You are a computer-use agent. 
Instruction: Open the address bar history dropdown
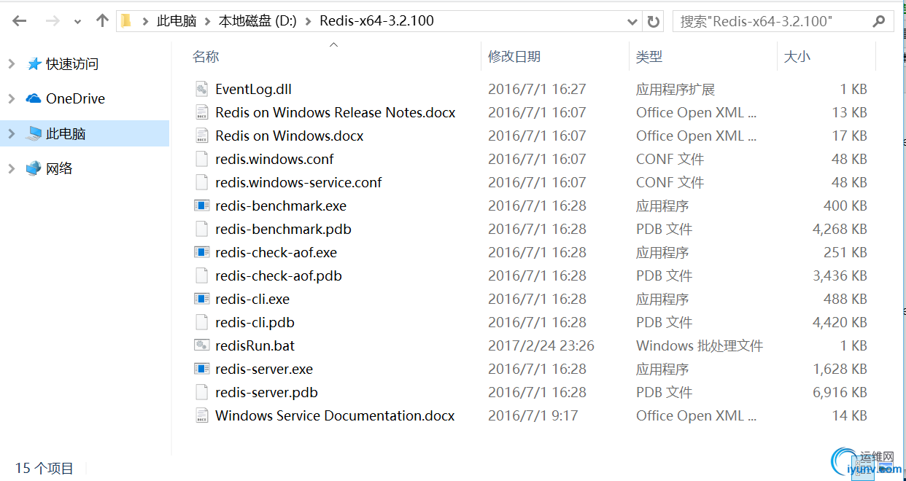(632, 21)
